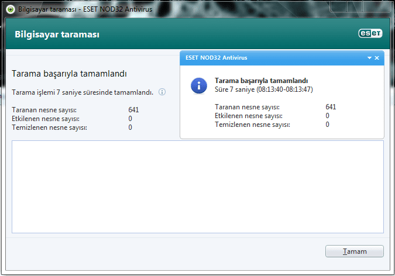The width and height of the screenshot is (395, 276).
Task: Select 'Tarama başarıyla tamamlandı' heading in main window
Action: click(69, 74)
